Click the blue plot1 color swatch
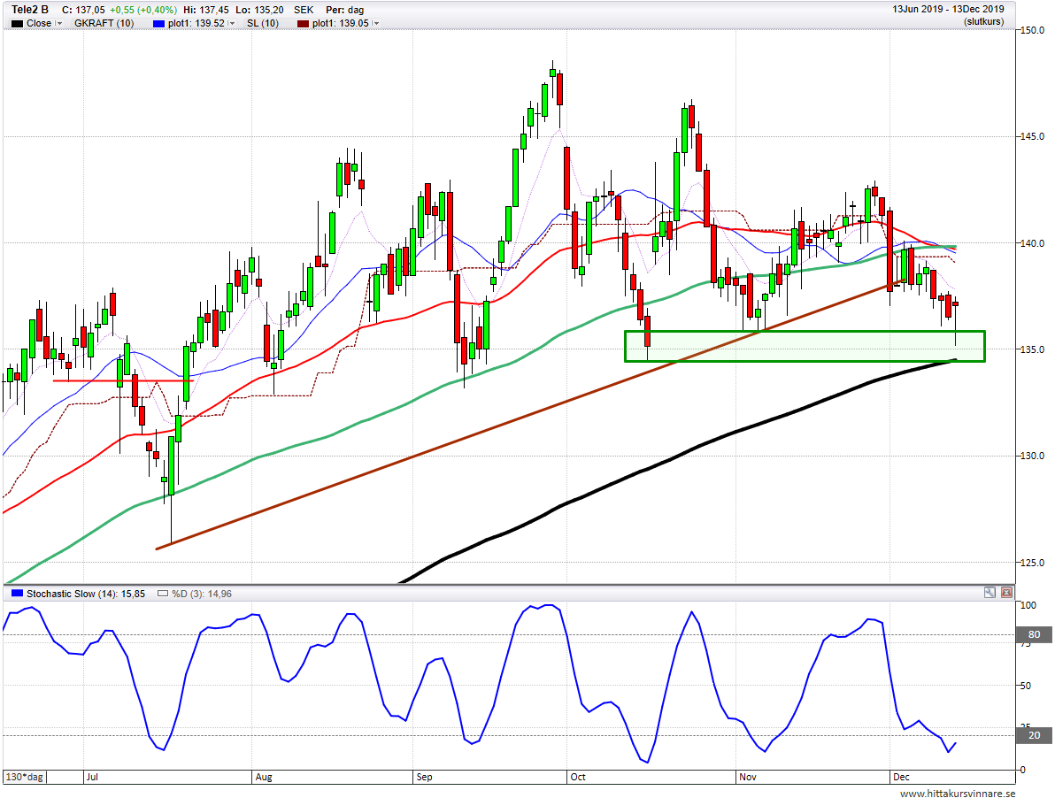 click(158, 24)
